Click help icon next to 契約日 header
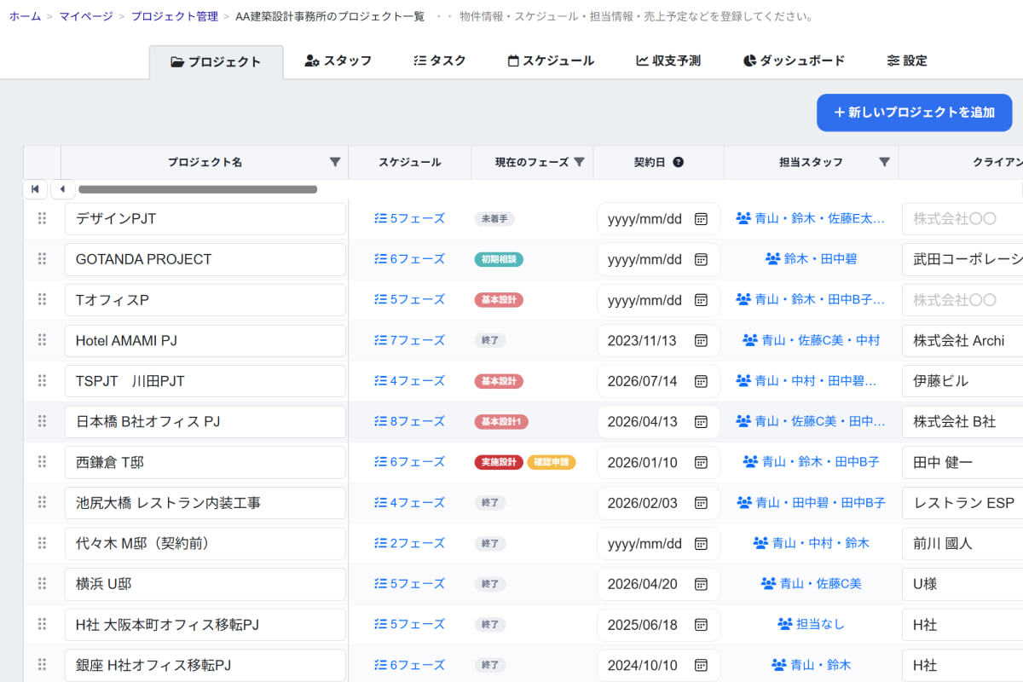The width and height of the screenshot is (1023, 682). click(679, 162)
